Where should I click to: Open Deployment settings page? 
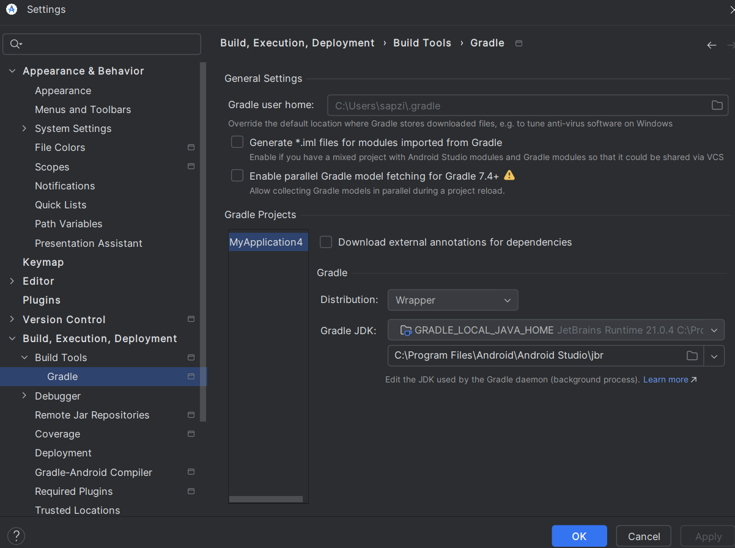[63, 453]
